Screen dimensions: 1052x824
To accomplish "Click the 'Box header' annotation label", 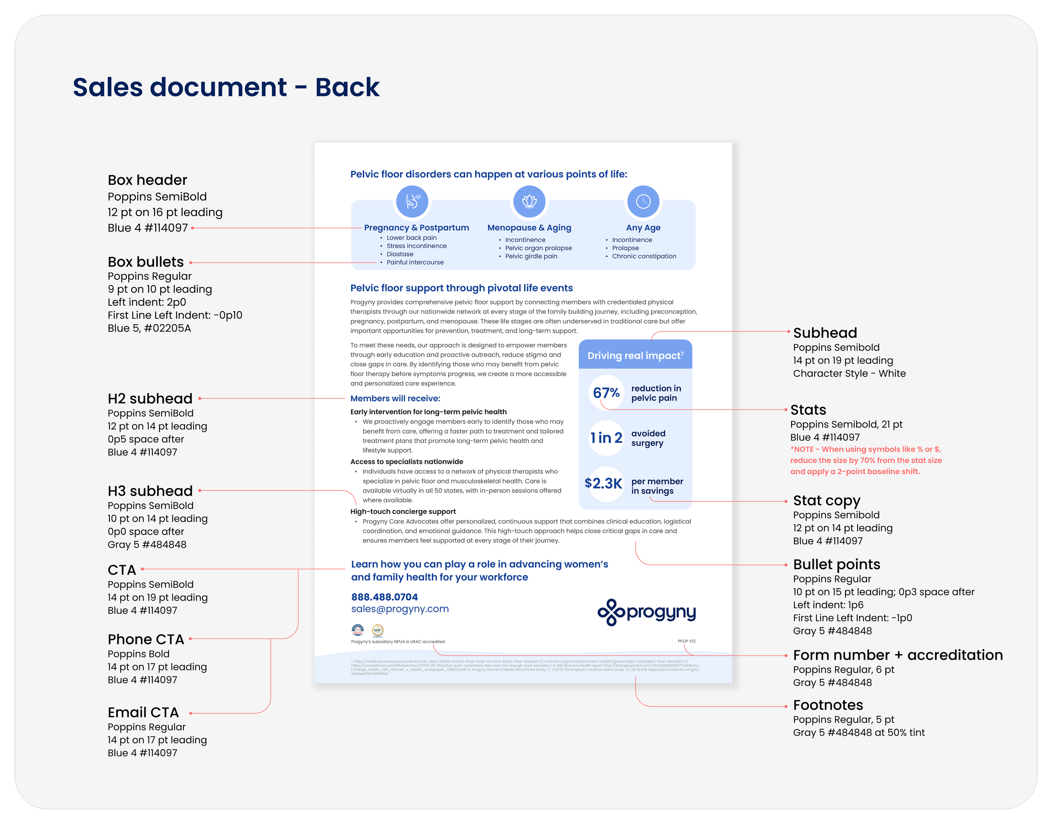I will pyautogui.click(x=147, y=180).
